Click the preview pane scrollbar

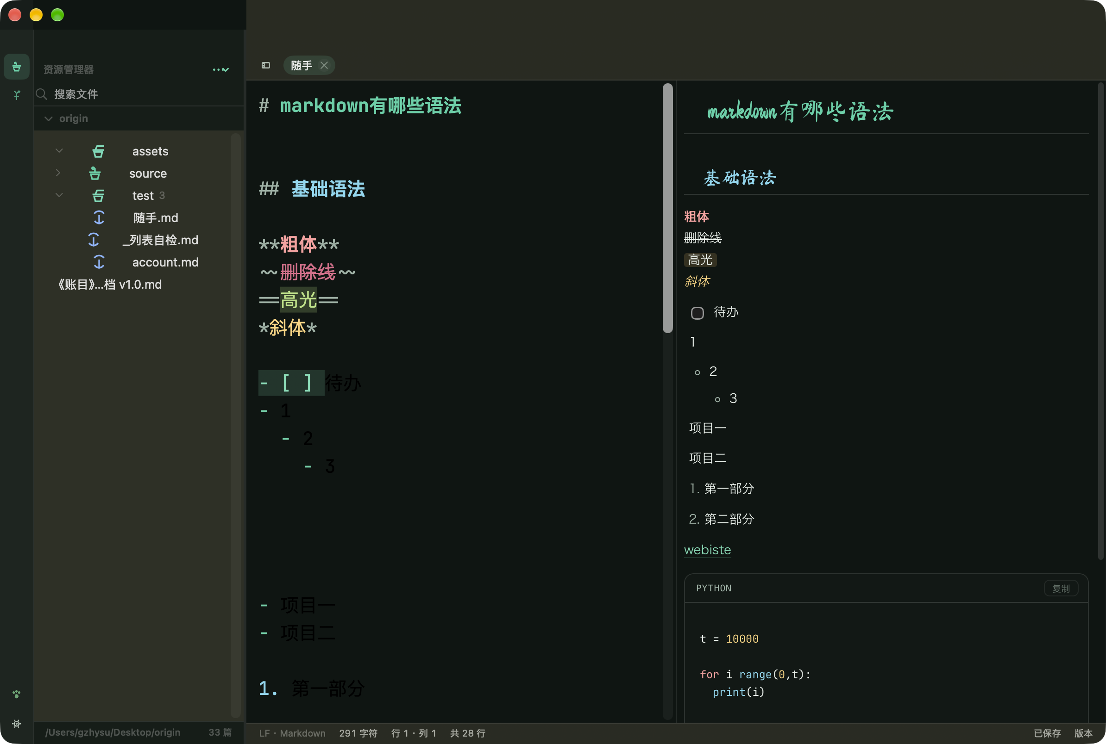(x=1101, y=322)
